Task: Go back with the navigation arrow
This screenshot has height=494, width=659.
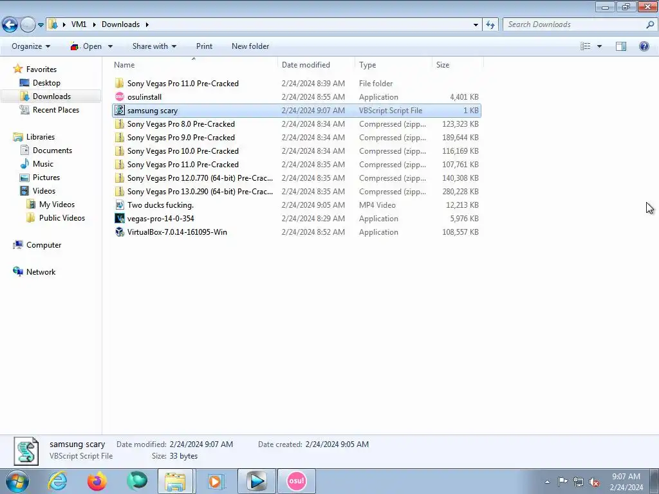Action: [x=10, y=25]
